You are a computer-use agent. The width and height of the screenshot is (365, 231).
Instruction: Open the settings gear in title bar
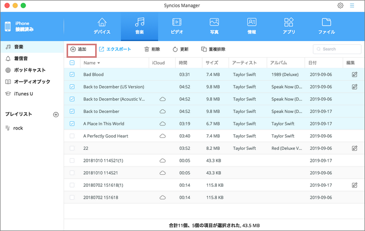coord(341,5)
